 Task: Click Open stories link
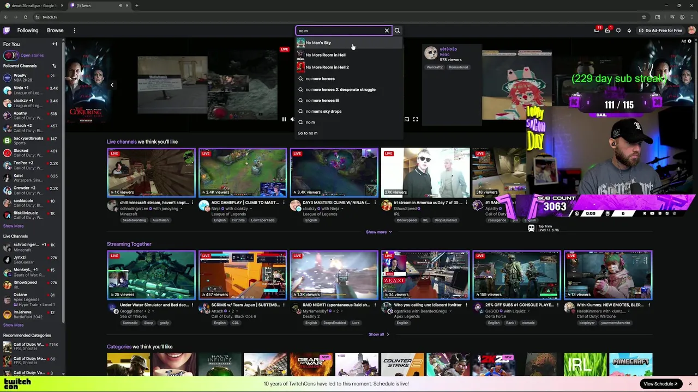point(32,55)
